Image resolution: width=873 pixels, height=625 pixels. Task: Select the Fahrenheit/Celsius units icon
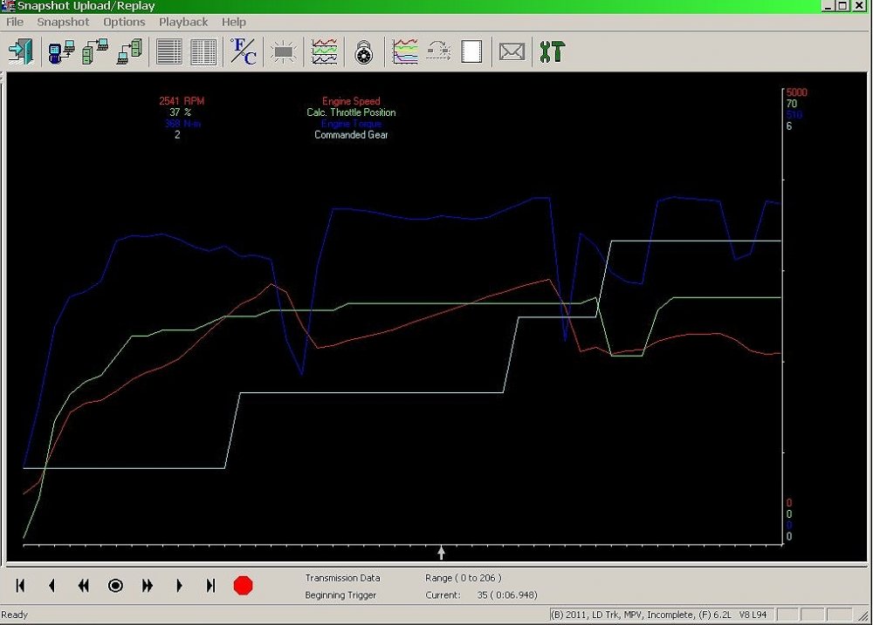242,51
